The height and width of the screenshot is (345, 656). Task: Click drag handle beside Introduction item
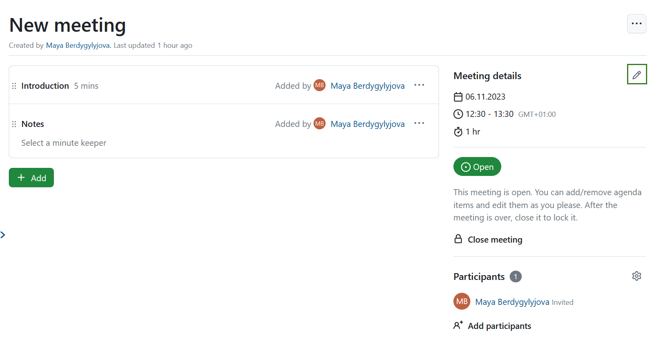point(14,86)
